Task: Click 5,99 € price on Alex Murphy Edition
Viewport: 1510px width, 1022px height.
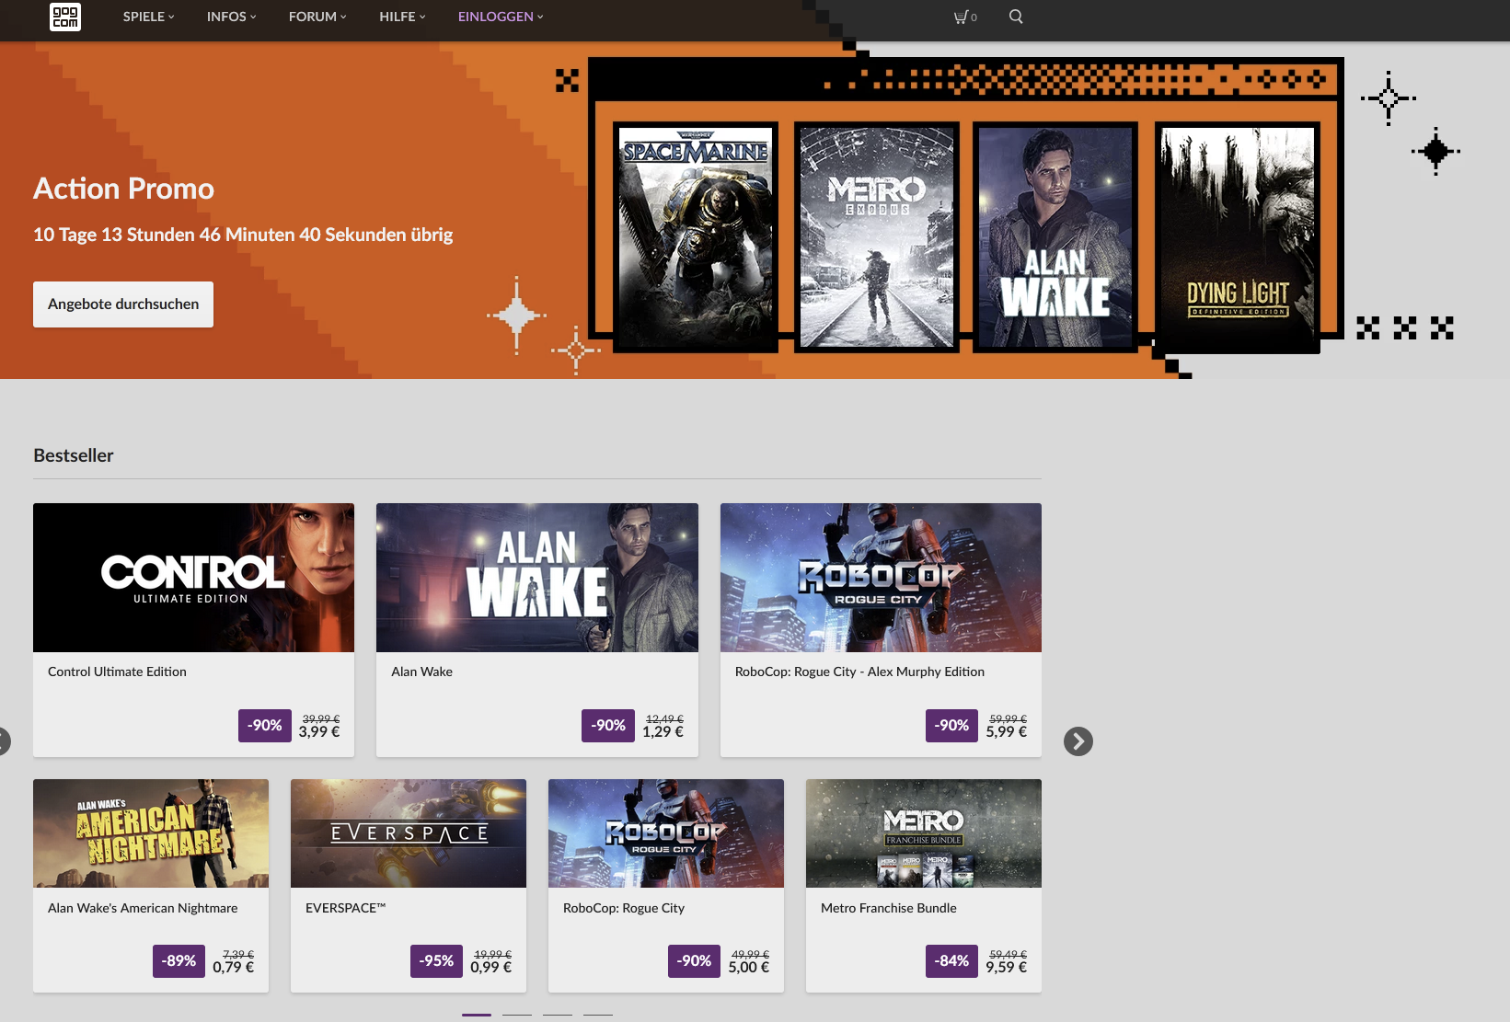Action: (x=1007, y=732)
